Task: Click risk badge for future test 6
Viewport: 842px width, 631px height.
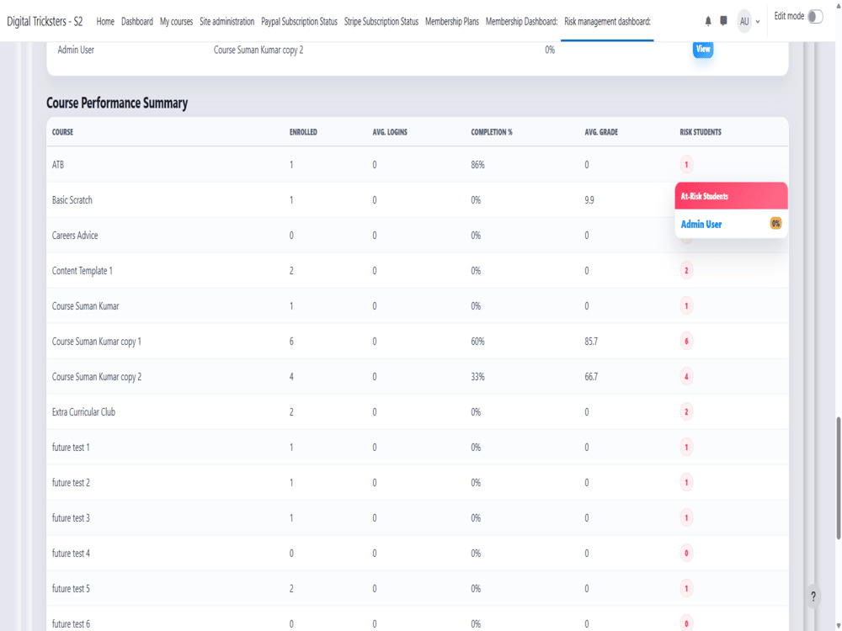Action: coord(686,623)
